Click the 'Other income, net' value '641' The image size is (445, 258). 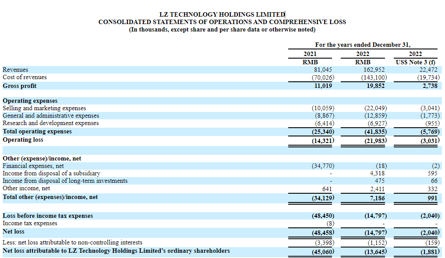[327, 189]
